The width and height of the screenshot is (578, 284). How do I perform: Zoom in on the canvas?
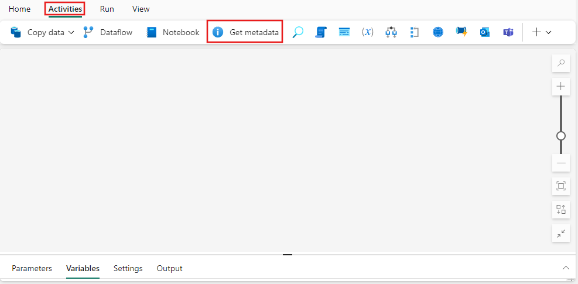(561, 87)
